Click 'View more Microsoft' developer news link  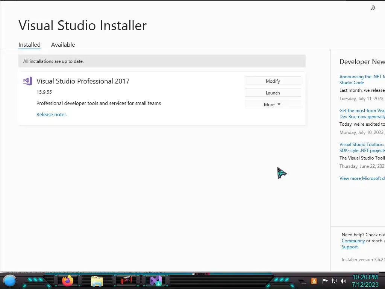coord(362,178)
